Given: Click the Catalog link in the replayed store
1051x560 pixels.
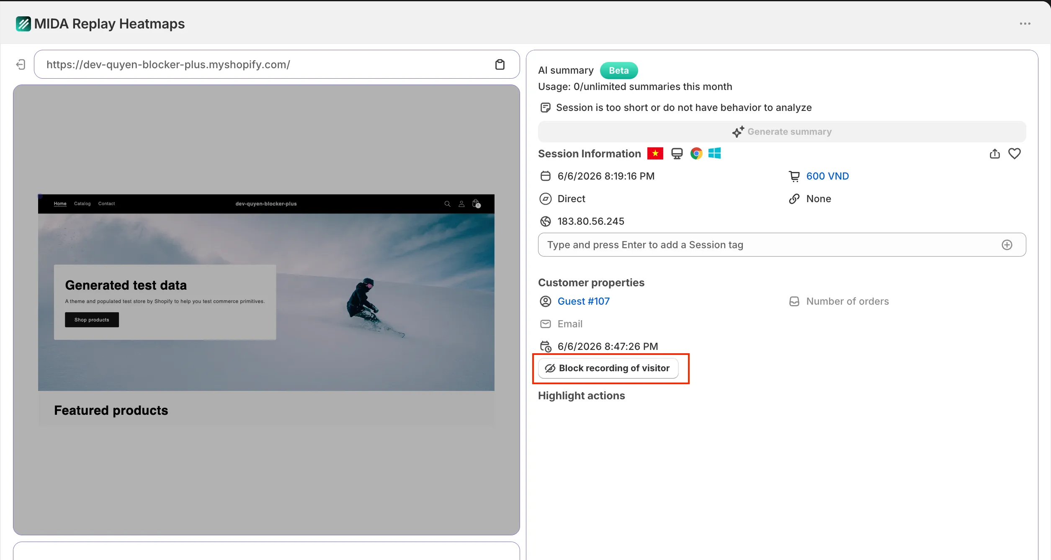Looking at the screenshot, I should point(82,204).
